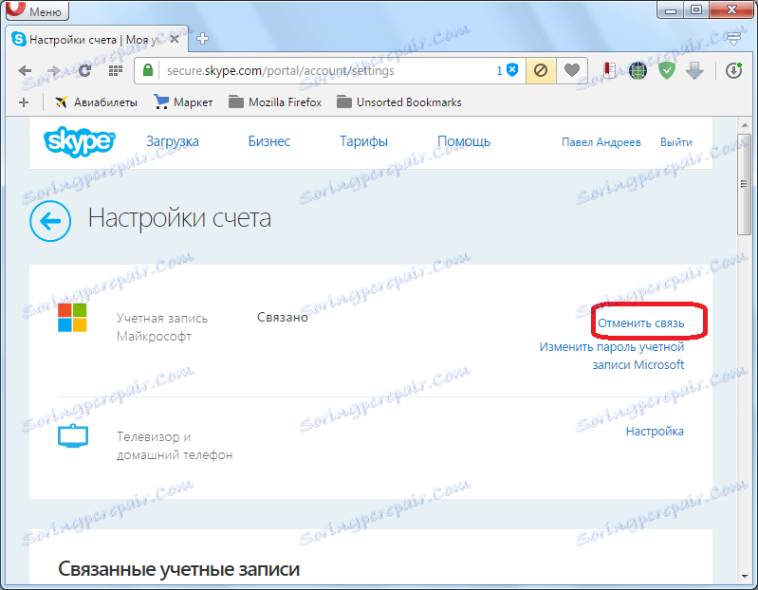Click the Skype logo

pos(80,141)
